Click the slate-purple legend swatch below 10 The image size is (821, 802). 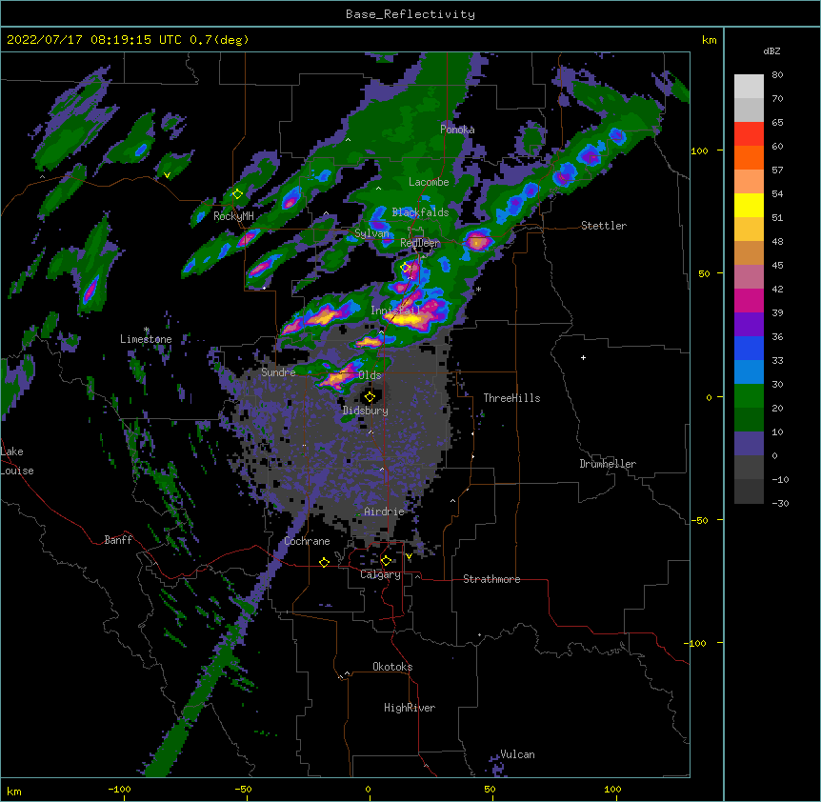coord(749,444)
